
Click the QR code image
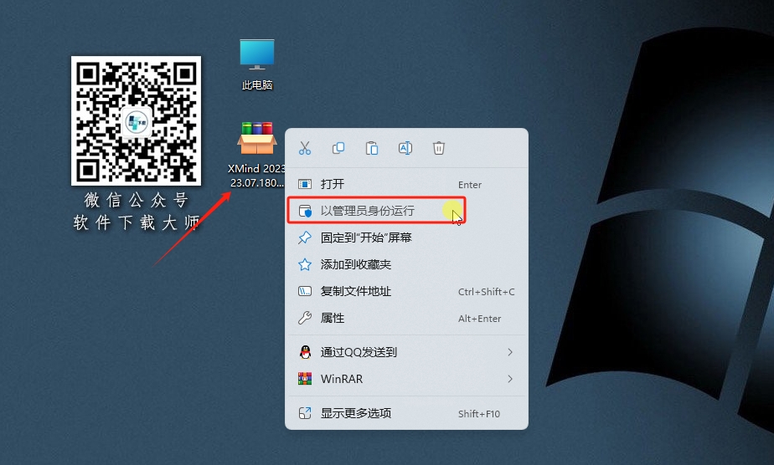pos(137,120)
